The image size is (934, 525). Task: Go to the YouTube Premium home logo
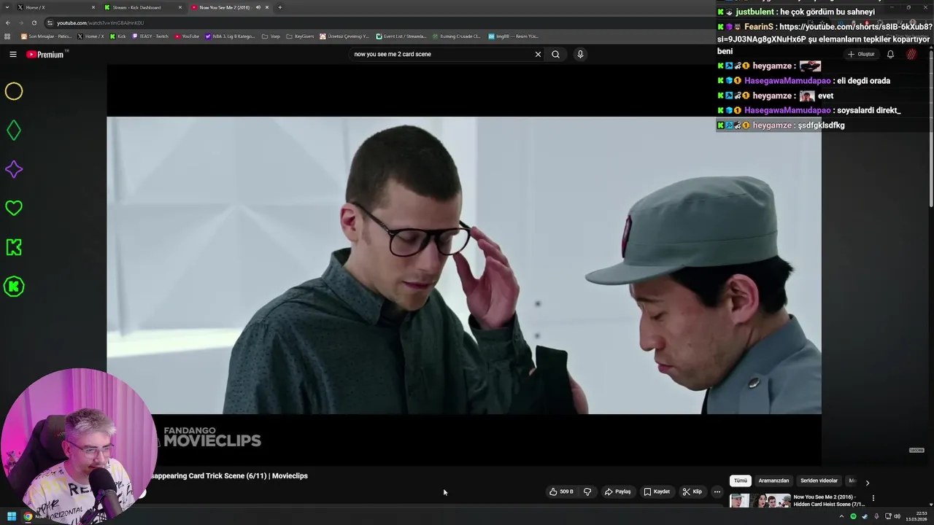click(46, 54)
